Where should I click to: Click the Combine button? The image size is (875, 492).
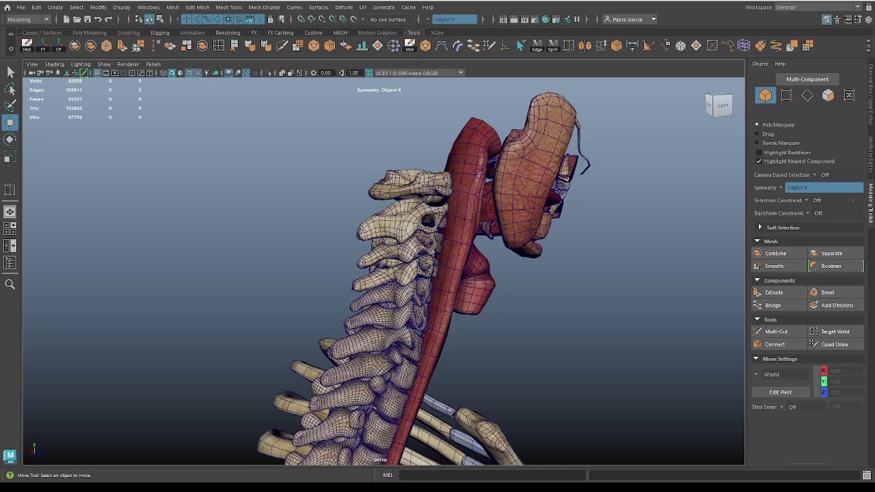coord(779,253)
